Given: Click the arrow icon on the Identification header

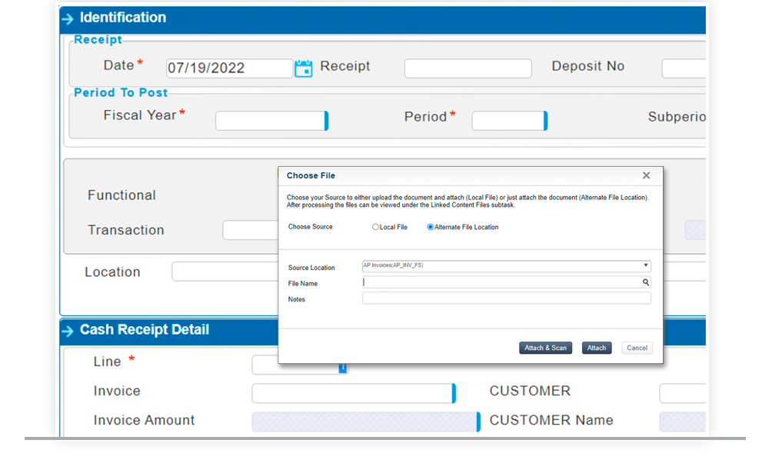Looking at the screenshot, I should coord(69,18).
